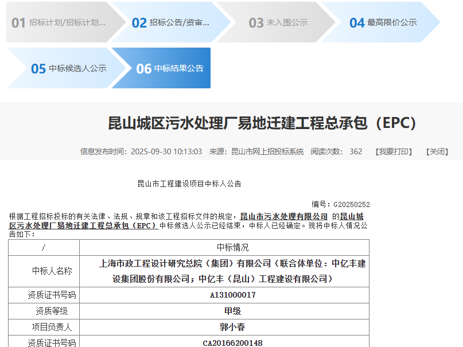The width and height of the screenshot is (463, 347).
Task: Select the active 06 中标结果公告 tab
Action: point(170,68)
